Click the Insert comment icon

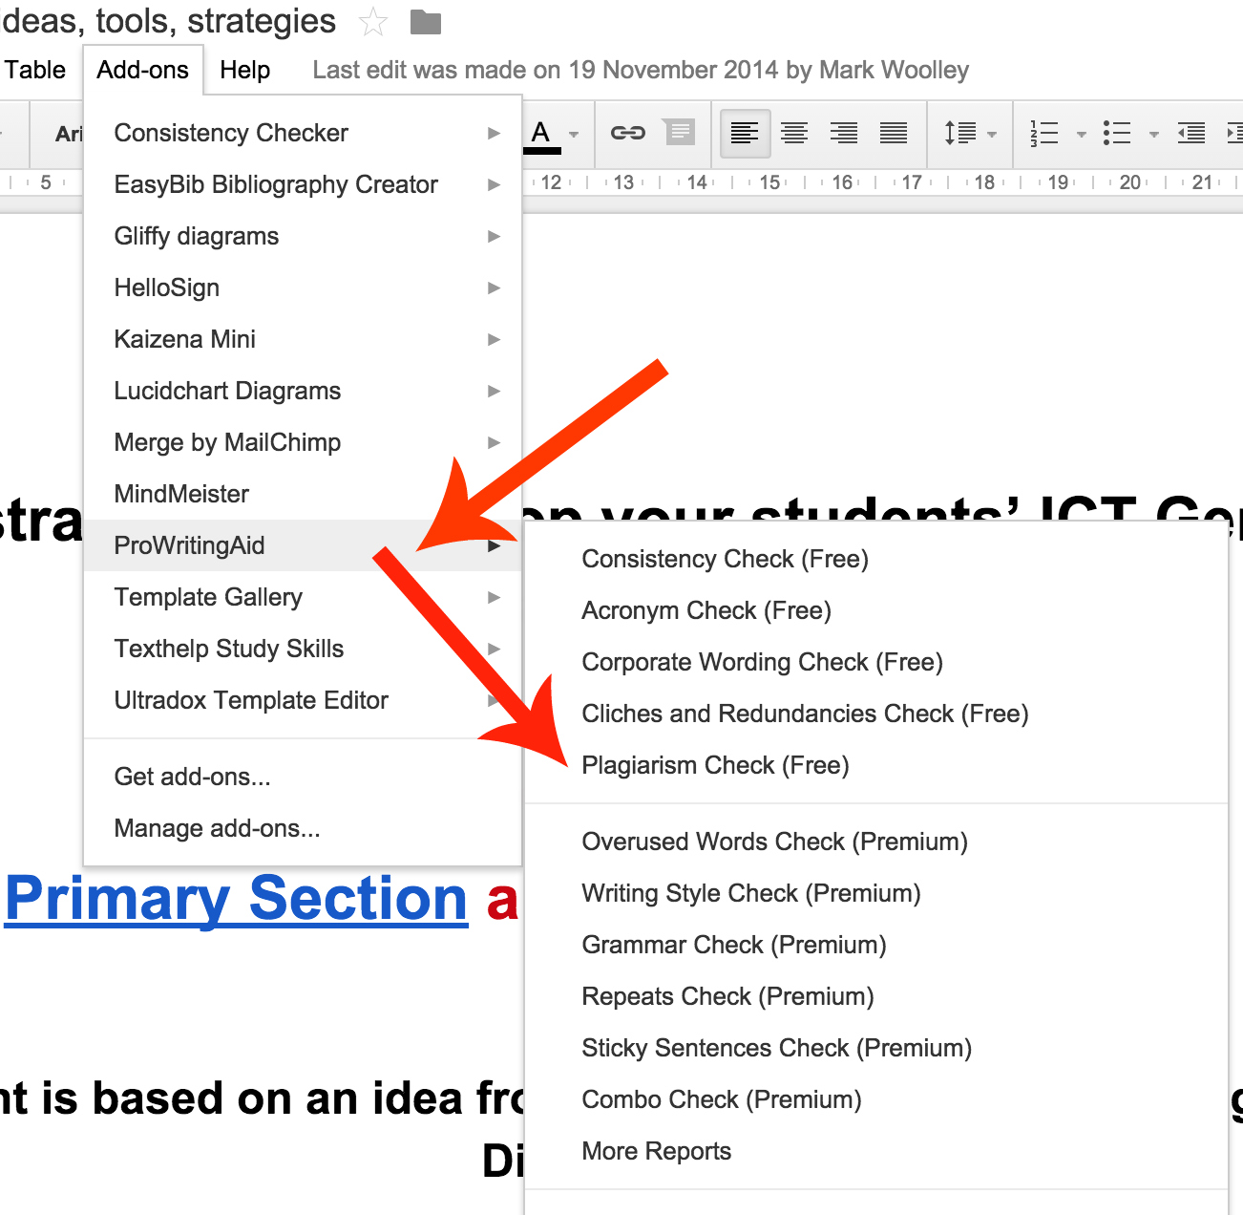tap(679, 133)
